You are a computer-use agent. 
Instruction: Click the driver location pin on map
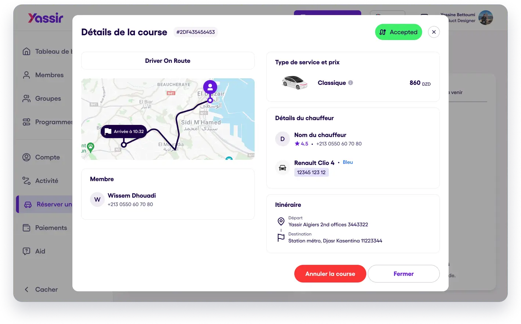tap(210, 87)
